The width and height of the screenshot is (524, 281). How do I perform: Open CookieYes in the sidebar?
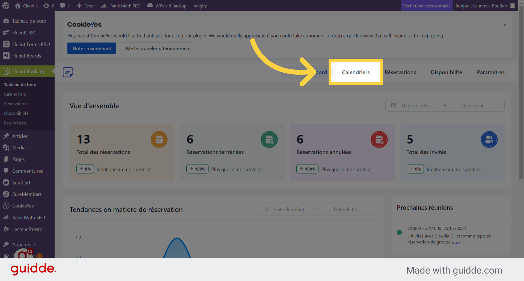(x=27, y=206)
